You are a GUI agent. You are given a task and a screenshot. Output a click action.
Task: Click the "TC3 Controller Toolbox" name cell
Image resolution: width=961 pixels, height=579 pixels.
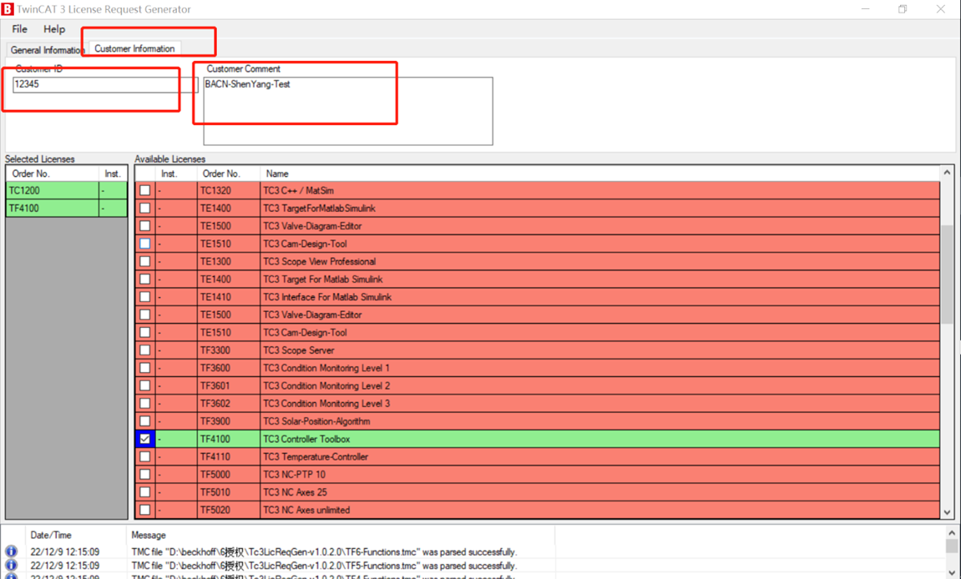[599, 439]
